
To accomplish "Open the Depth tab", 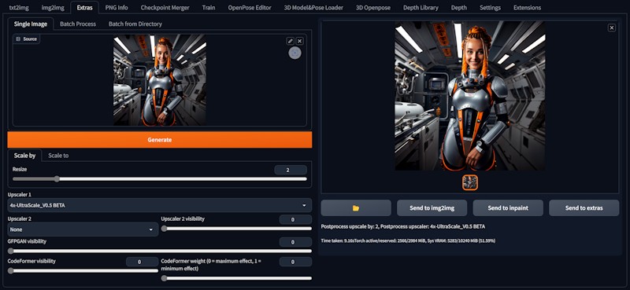I will click(459, 8).
